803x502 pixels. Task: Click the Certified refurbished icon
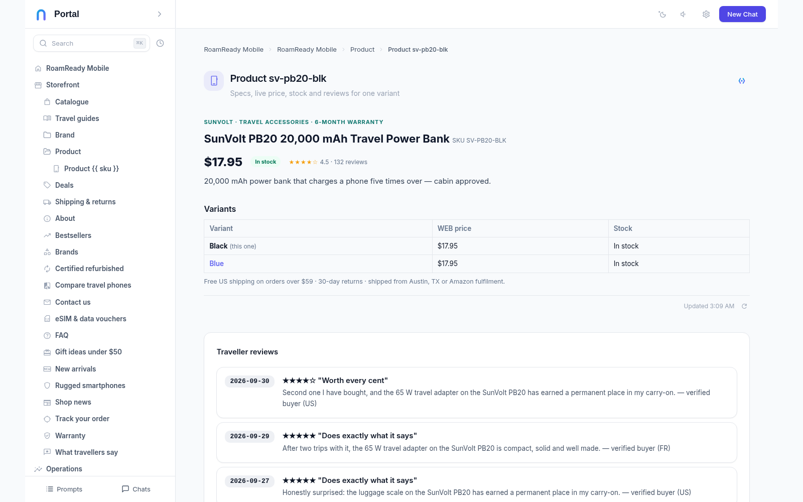47,269
